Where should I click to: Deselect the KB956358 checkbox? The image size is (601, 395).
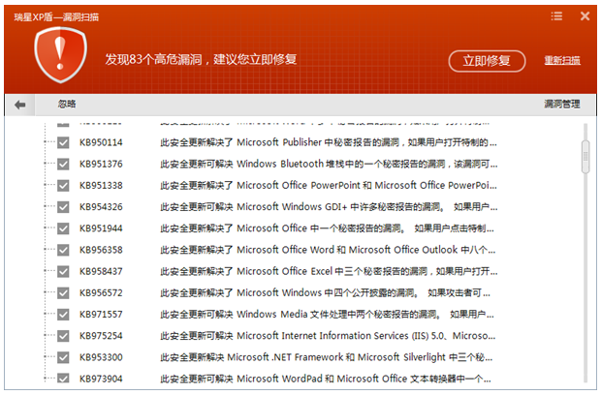(63, 250)
